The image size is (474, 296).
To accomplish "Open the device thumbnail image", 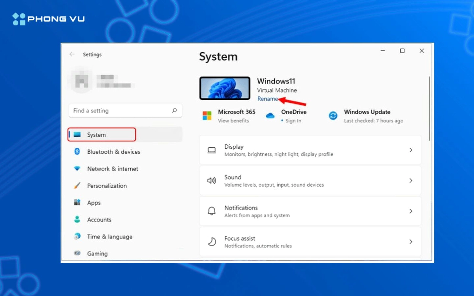I will pyautogui.click(x=225, y=88).
